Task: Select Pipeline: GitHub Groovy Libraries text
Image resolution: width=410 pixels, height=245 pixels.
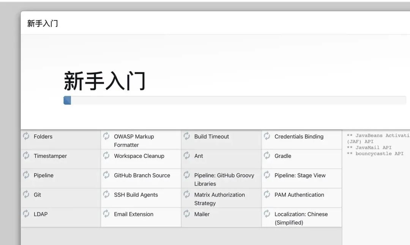Action: [224, 179]
